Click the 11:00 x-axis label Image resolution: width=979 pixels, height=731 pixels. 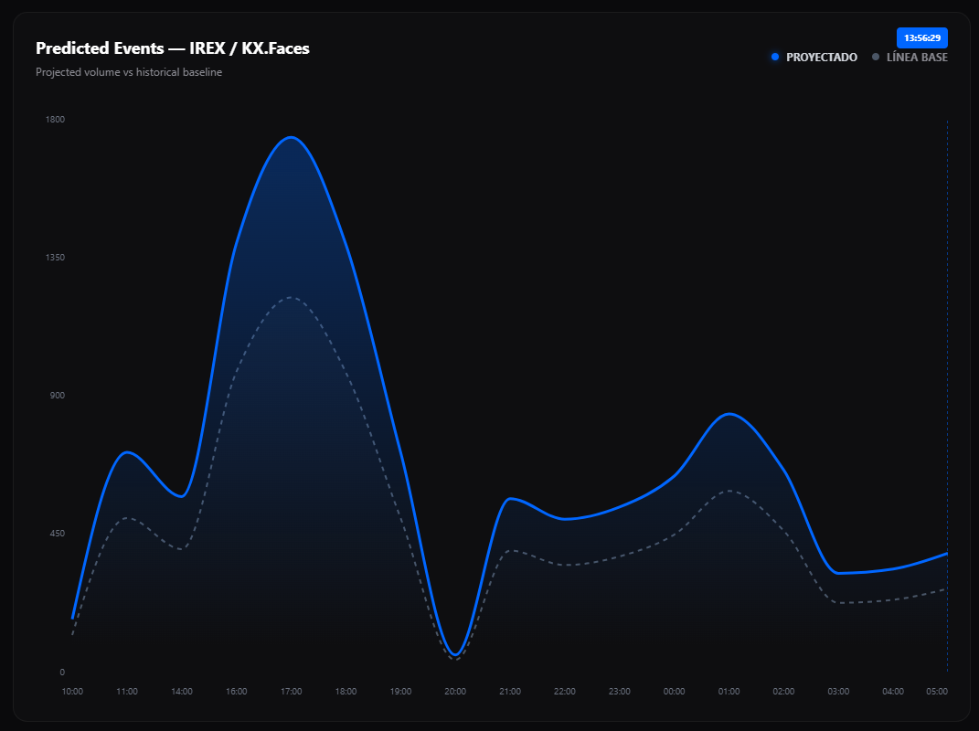127,691
